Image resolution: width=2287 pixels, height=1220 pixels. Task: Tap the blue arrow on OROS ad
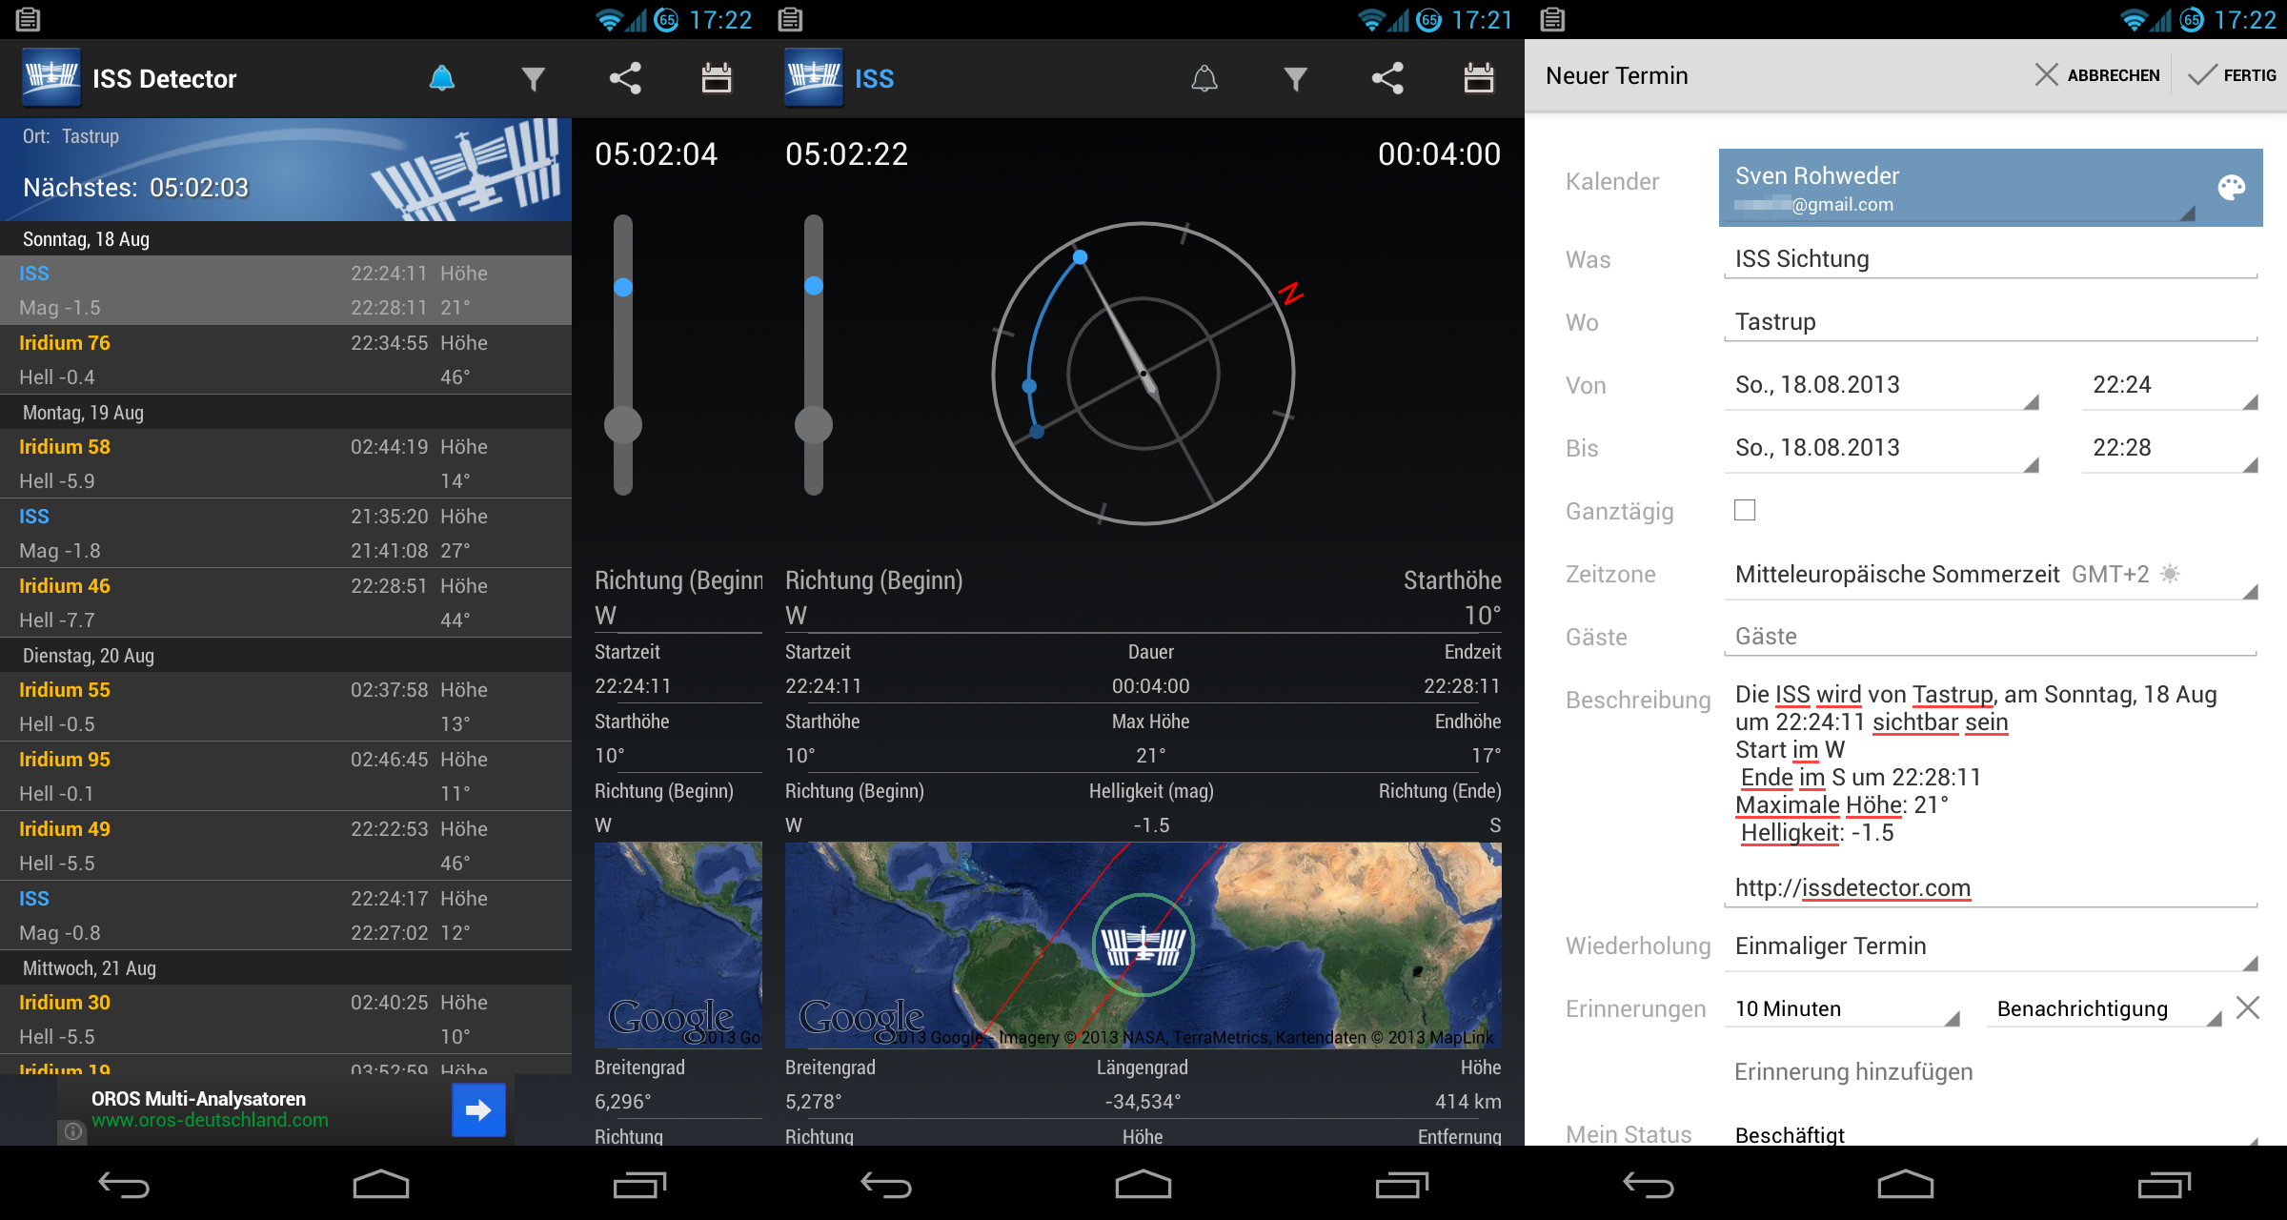(478, 1109)
